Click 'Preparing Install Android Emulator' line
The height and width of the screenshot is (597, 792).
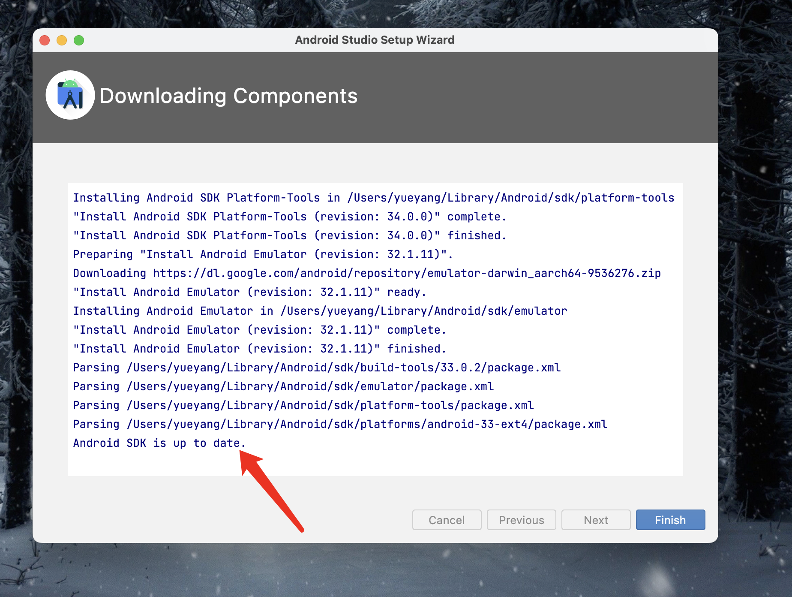(263, 254)
